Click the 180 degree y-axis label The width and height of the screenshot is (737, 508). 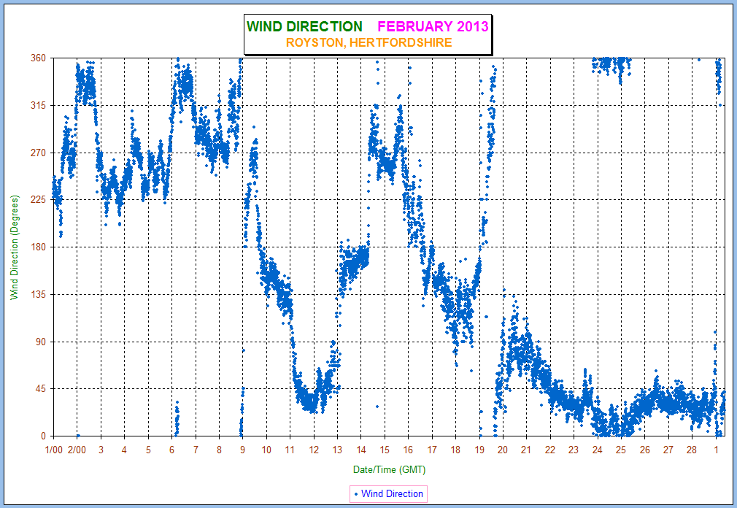tap(37, 247)
